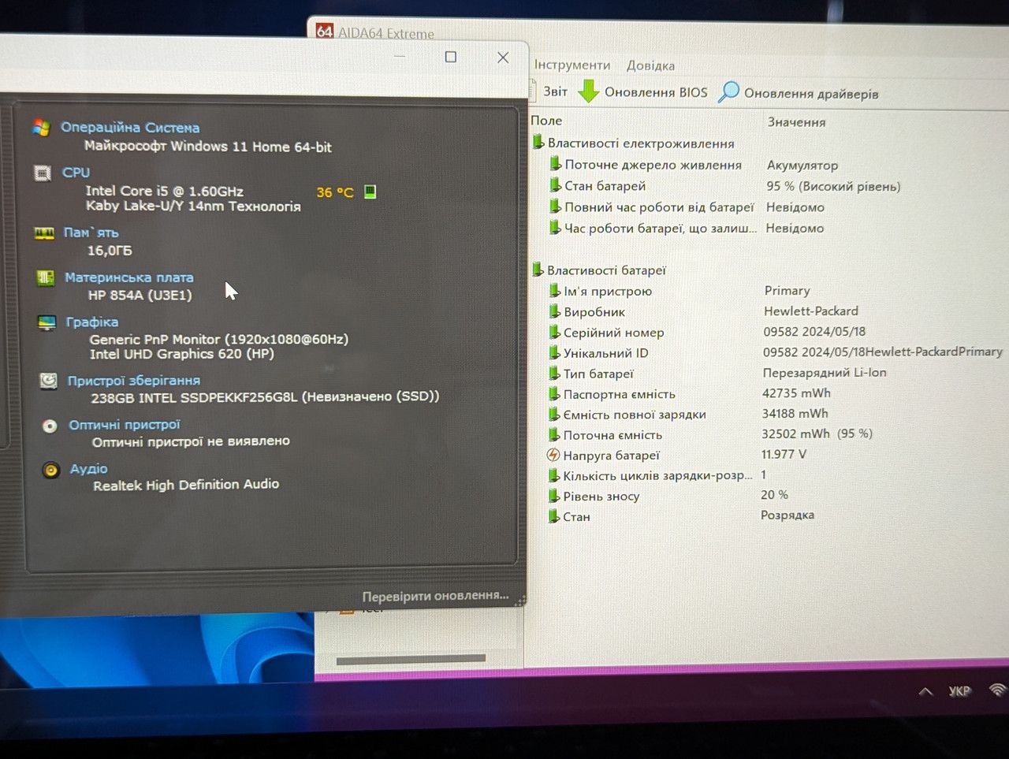Click the Значення column header
The height and width of the screenshot is (759, 1009).
tap(796, 122)
